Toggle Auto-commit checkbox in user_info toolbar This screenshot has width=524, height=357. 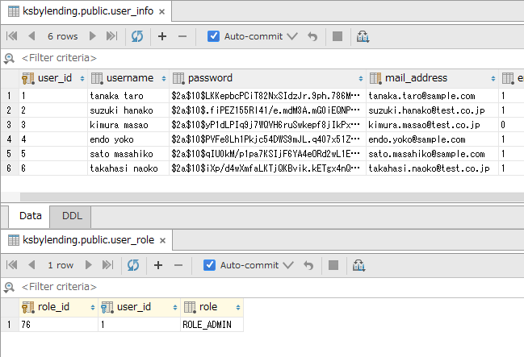[x=213, y=36]
